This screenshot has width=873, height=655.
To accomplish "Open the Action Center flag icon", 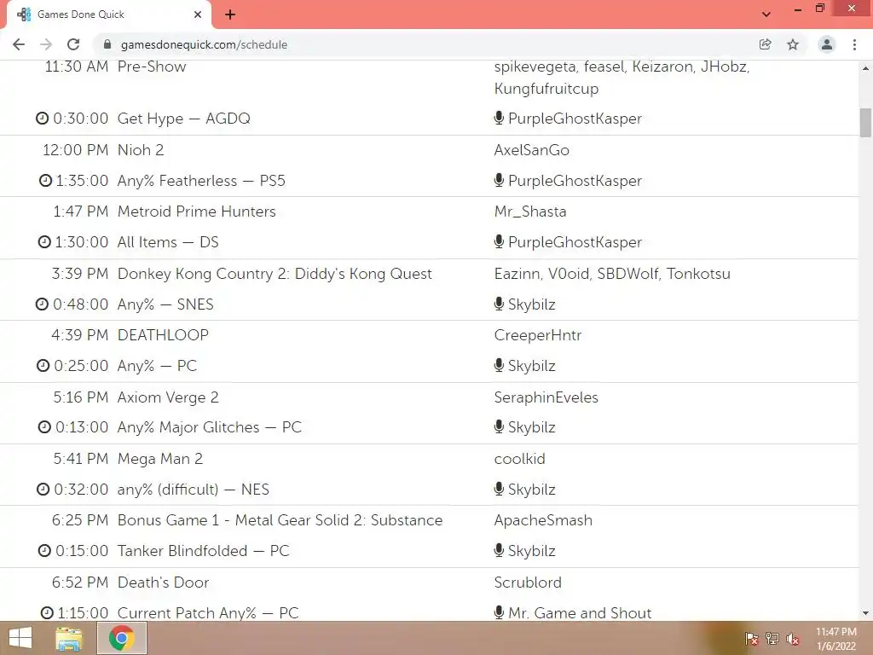I will [x=752, y=638].
